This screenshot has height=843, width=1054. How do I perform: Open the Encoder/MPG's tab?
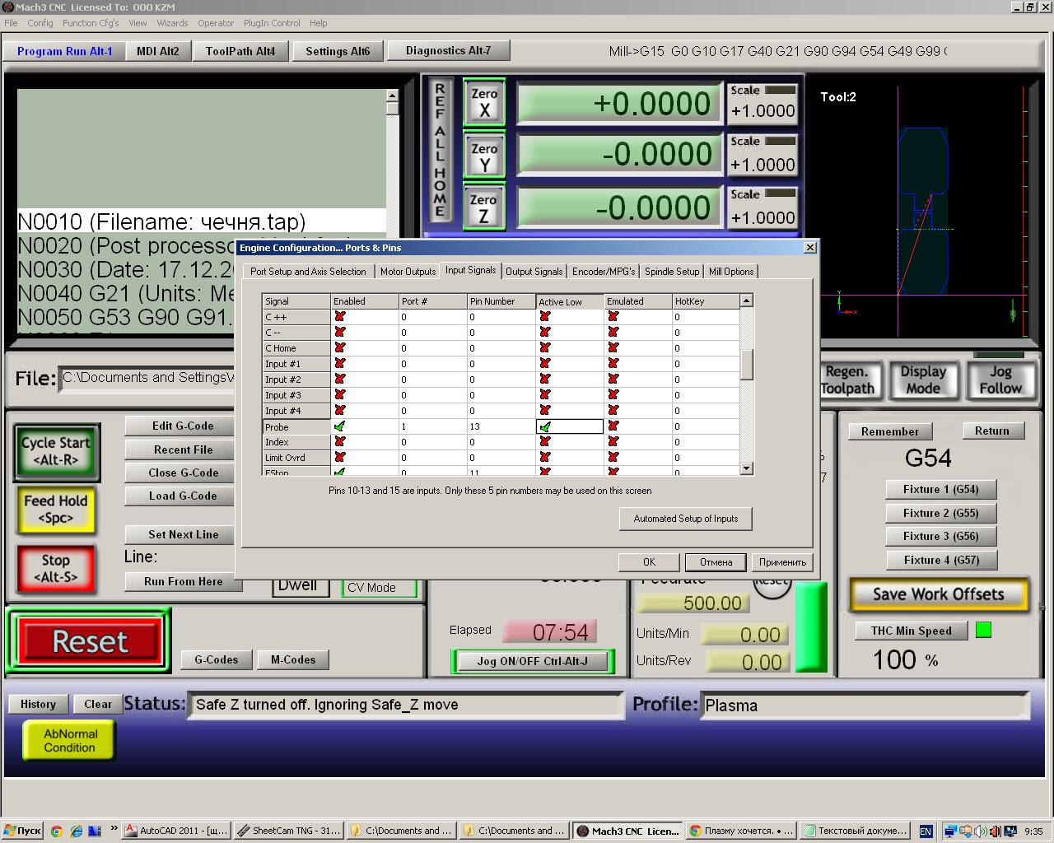click(604, 272)
